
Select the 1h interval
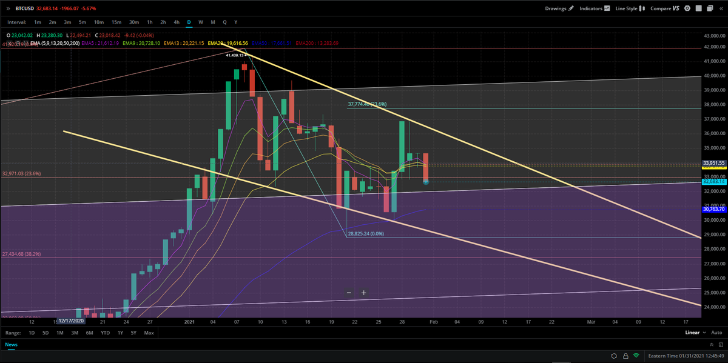(x=151, y=22)
